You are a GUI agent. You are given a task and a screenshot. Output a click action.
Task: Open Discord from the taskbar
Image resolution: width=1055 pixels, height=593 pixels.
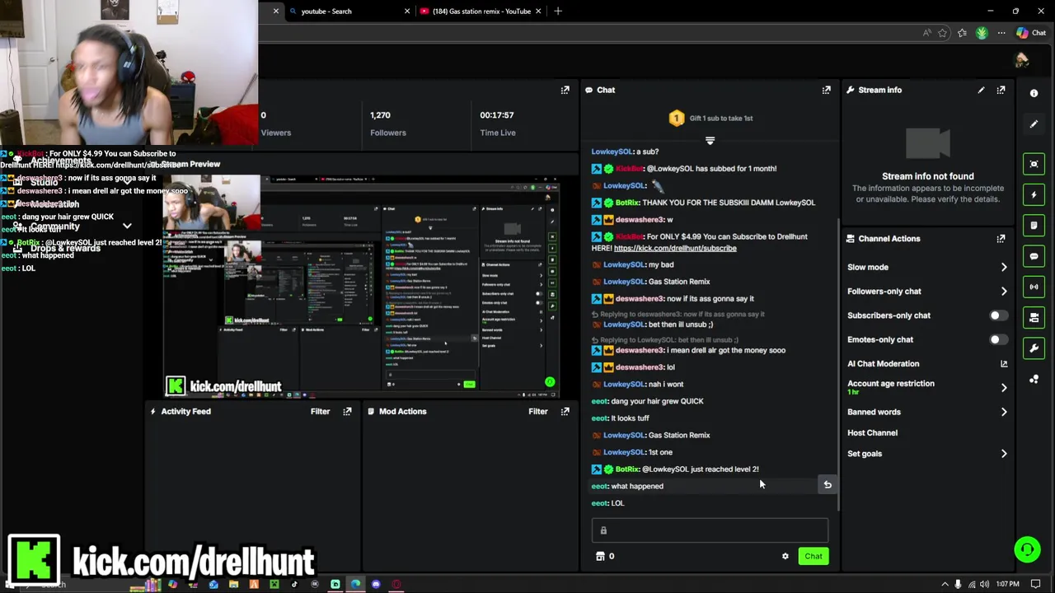click(x=376, y=584)
